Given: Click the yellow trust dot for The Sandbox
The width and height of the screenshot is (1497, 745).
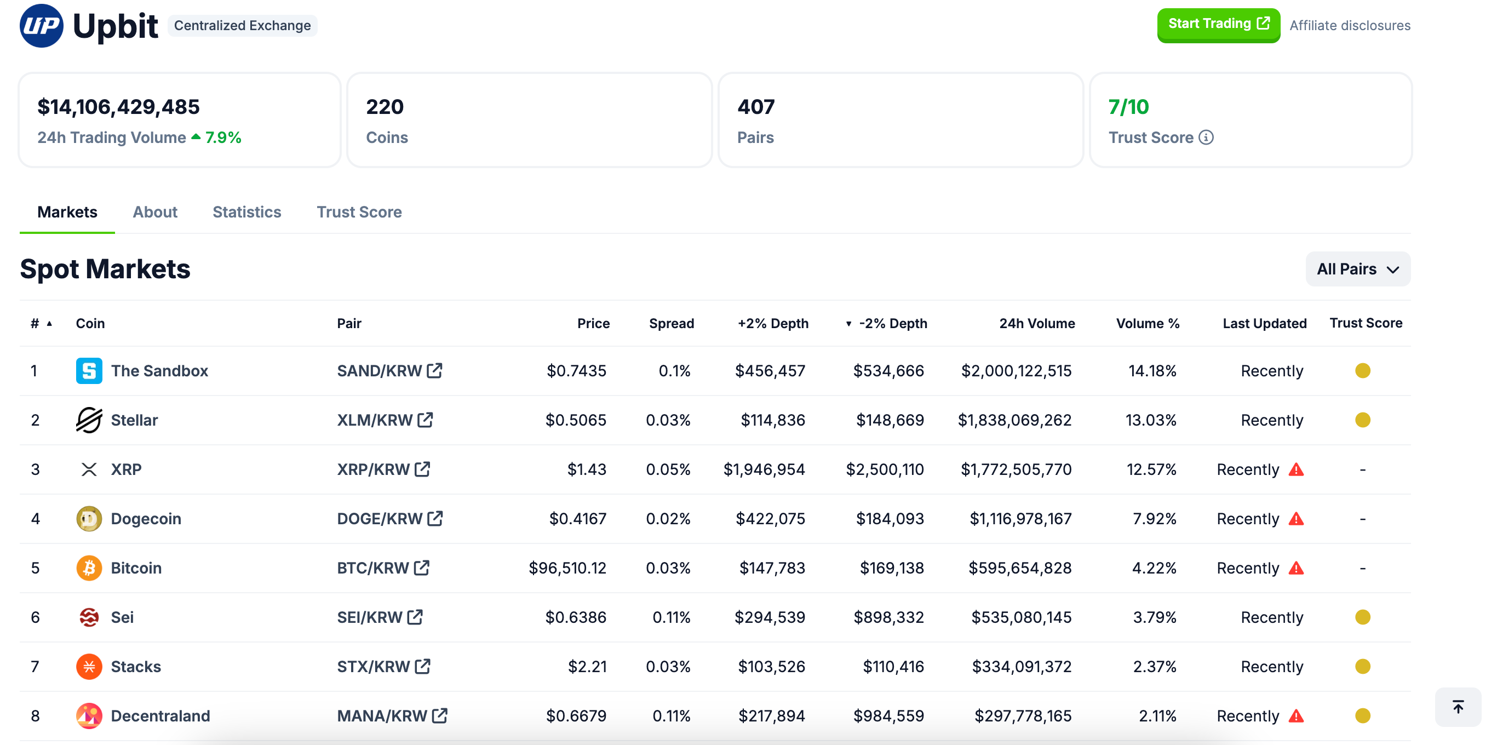Looking at the screenshot, I should coord(1363,371).
